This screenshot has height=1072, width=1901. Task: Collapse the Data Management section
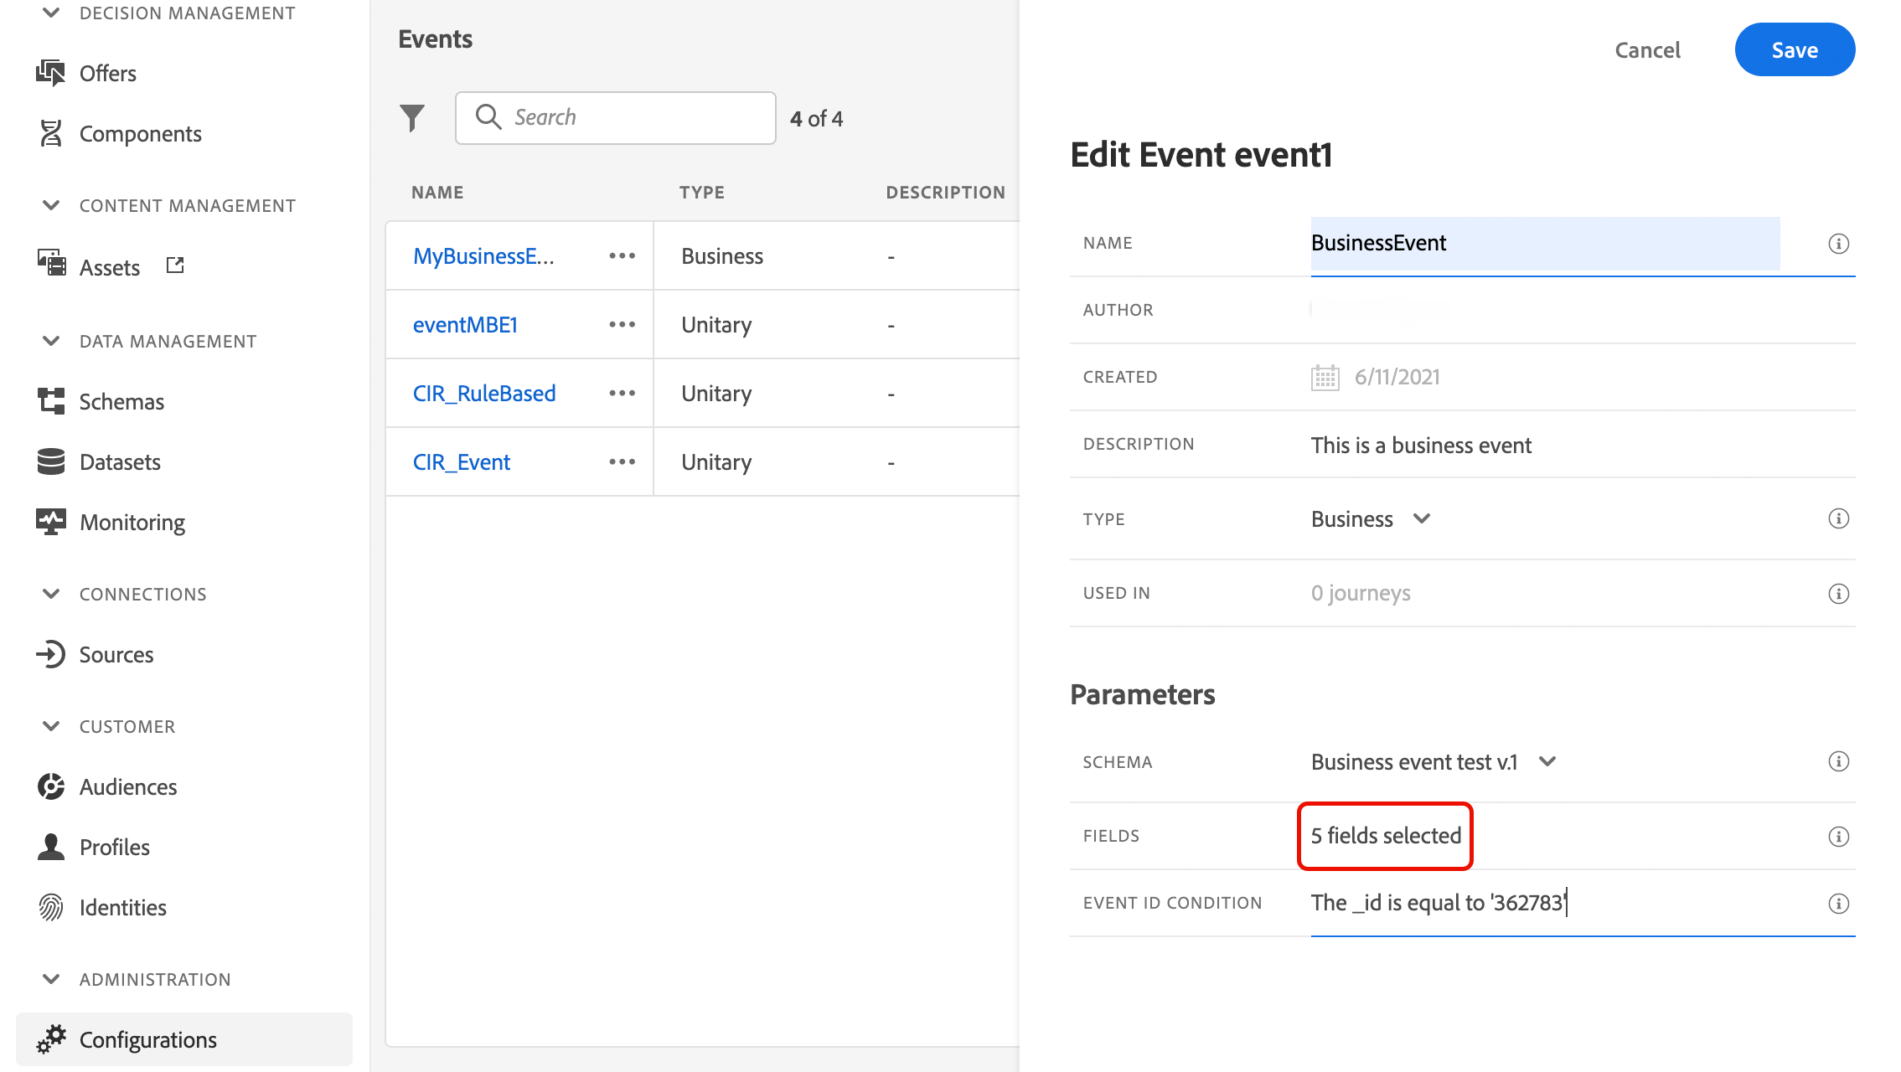51,341
